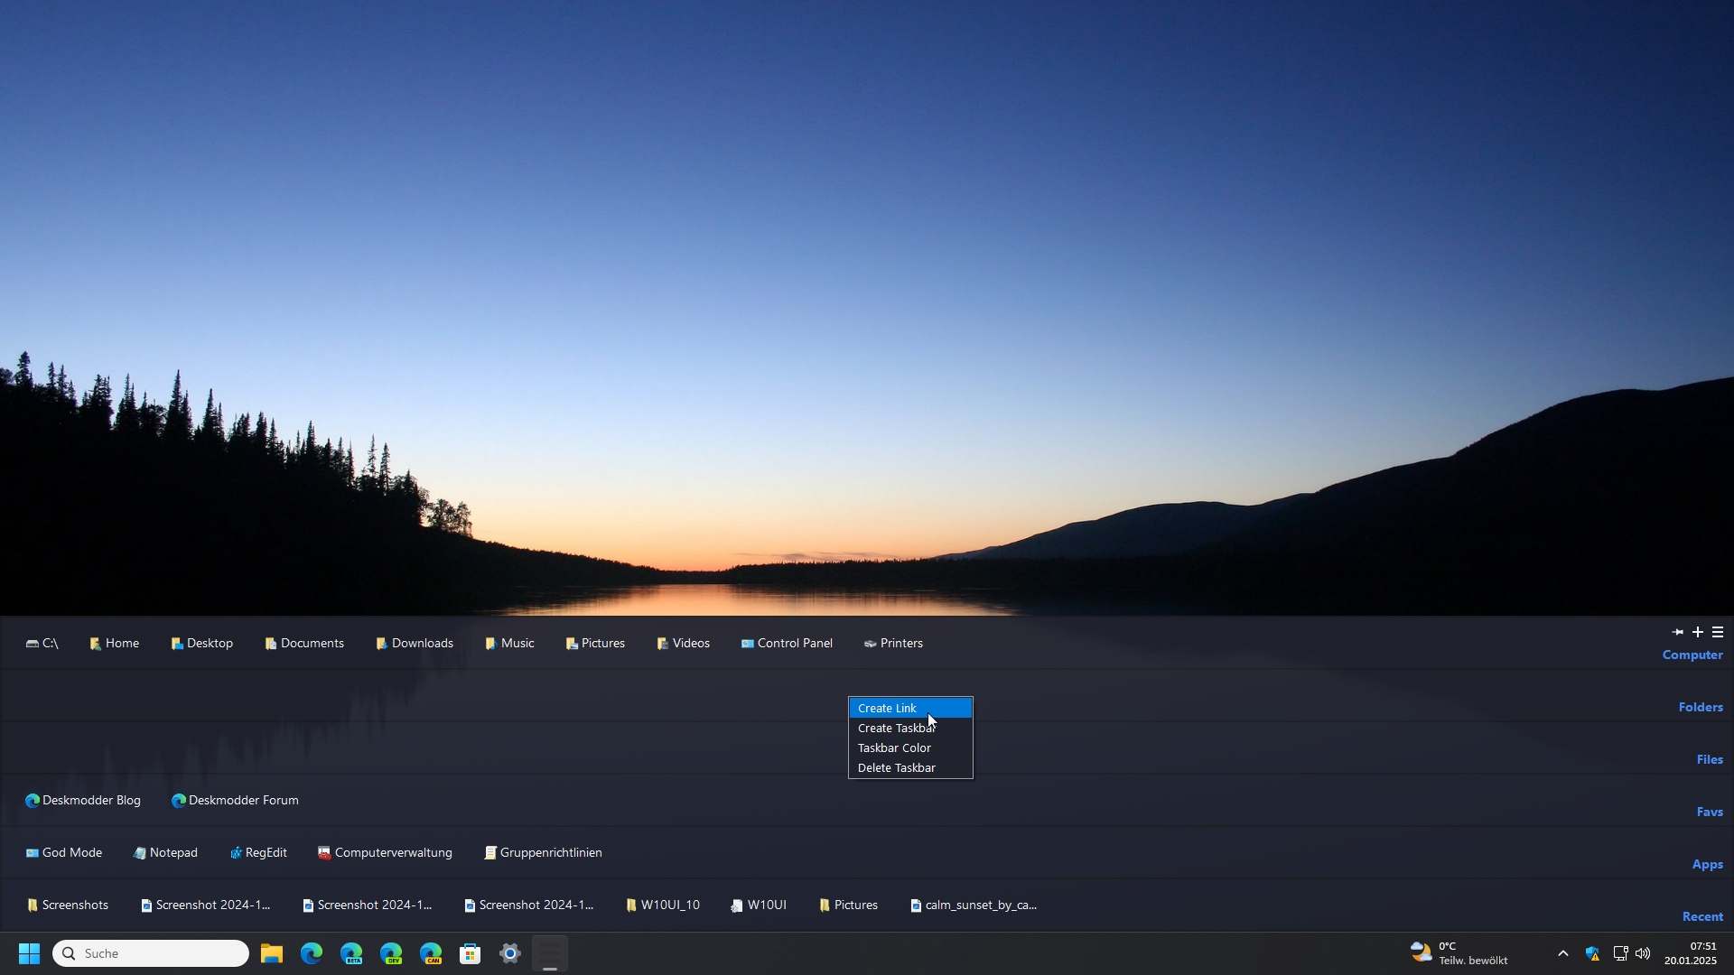Open the calm_sunset_by_ca... recent file
Viewport: 1734px width, 975px height.
pos(973,905)
